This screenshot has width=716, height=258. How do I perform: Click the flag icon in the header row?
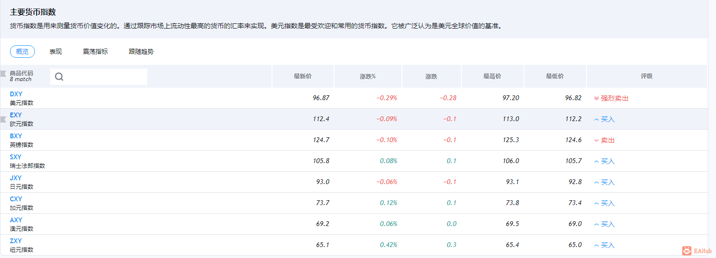(x=4, y=73)
